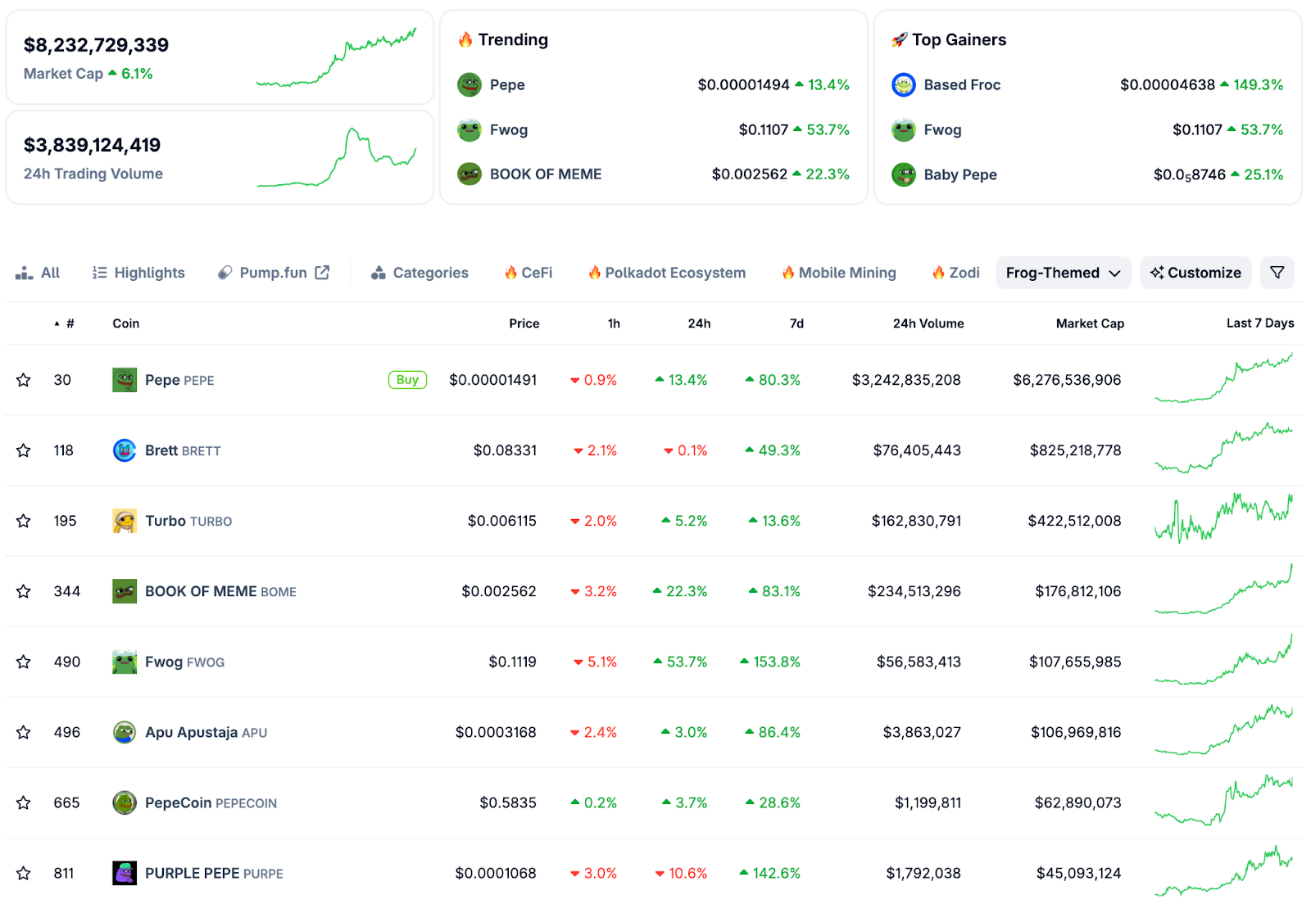
Task: Click Fwog logo in table row 490
Action: point(125,662)
